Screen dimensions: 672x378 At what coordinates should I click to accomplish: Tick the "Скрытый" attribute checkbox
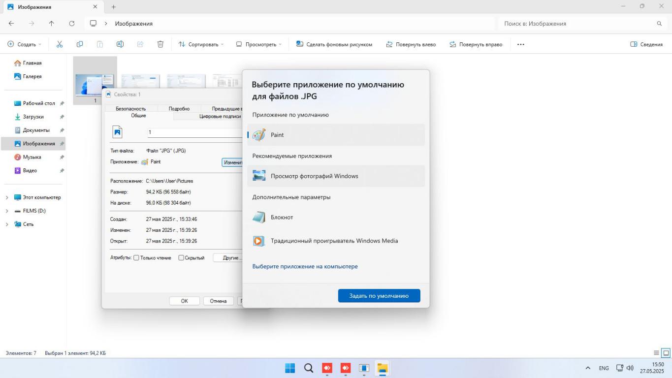pyautogui.click(x=181, y=258)
